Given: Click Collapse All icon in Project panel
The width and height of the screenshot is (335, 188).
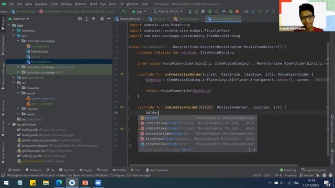Looking at the screenshot, I should [93, 19].
